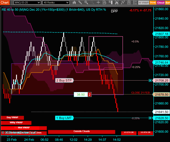The width and height of the screenshot is (170, 142).
Task: Select the Chart tab
Action: (5, 2)
